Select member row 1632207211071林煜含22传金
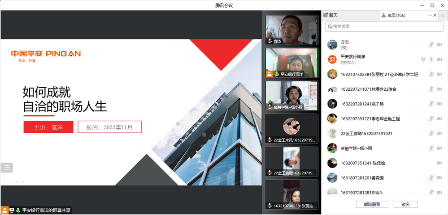The width and height of the screenshot is (448, 215). coord(384,89)
